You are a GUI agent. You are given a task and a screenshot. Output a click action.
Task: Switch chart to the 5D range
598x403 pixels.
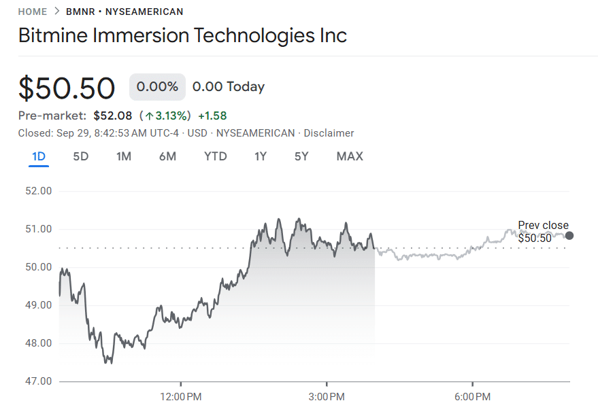pos(81,156)
